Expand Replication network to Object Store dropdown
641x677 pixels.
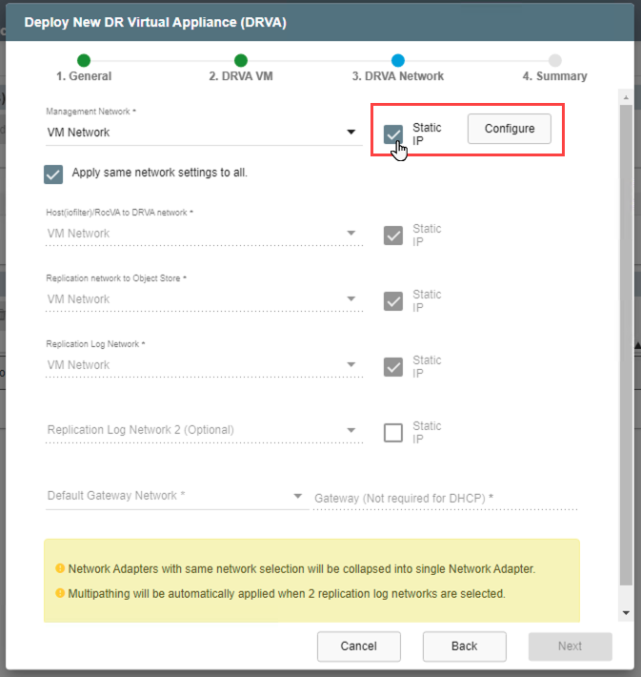coord(202,299)
